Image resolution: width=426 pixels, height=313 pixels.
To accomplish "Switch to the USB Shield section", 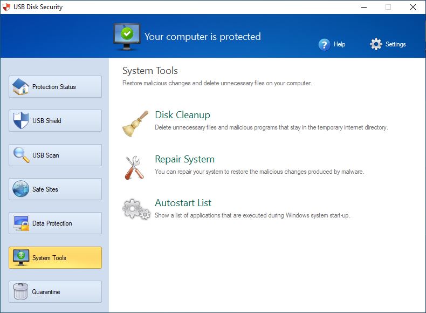I will click(x=55, y=121).
